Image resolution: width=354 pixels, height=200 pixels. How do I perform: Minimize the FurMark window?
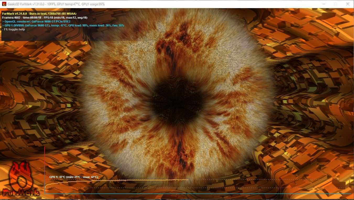pyautogui.click(x=324, y=4)
